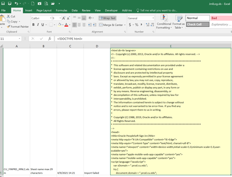Apply the Check Cell style
This screenshot has width=232, height=177.
[198, 24]
